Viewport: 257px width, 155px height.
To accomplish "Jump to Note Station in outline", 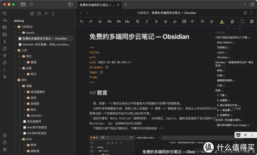I will click(x=224, y=42).
